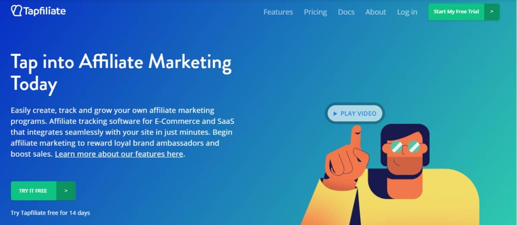Image resolution: width=517 pixels, height=225 pixels.
Task: Open the 'Learn more about our features here' link
Action: coord(119,154)
